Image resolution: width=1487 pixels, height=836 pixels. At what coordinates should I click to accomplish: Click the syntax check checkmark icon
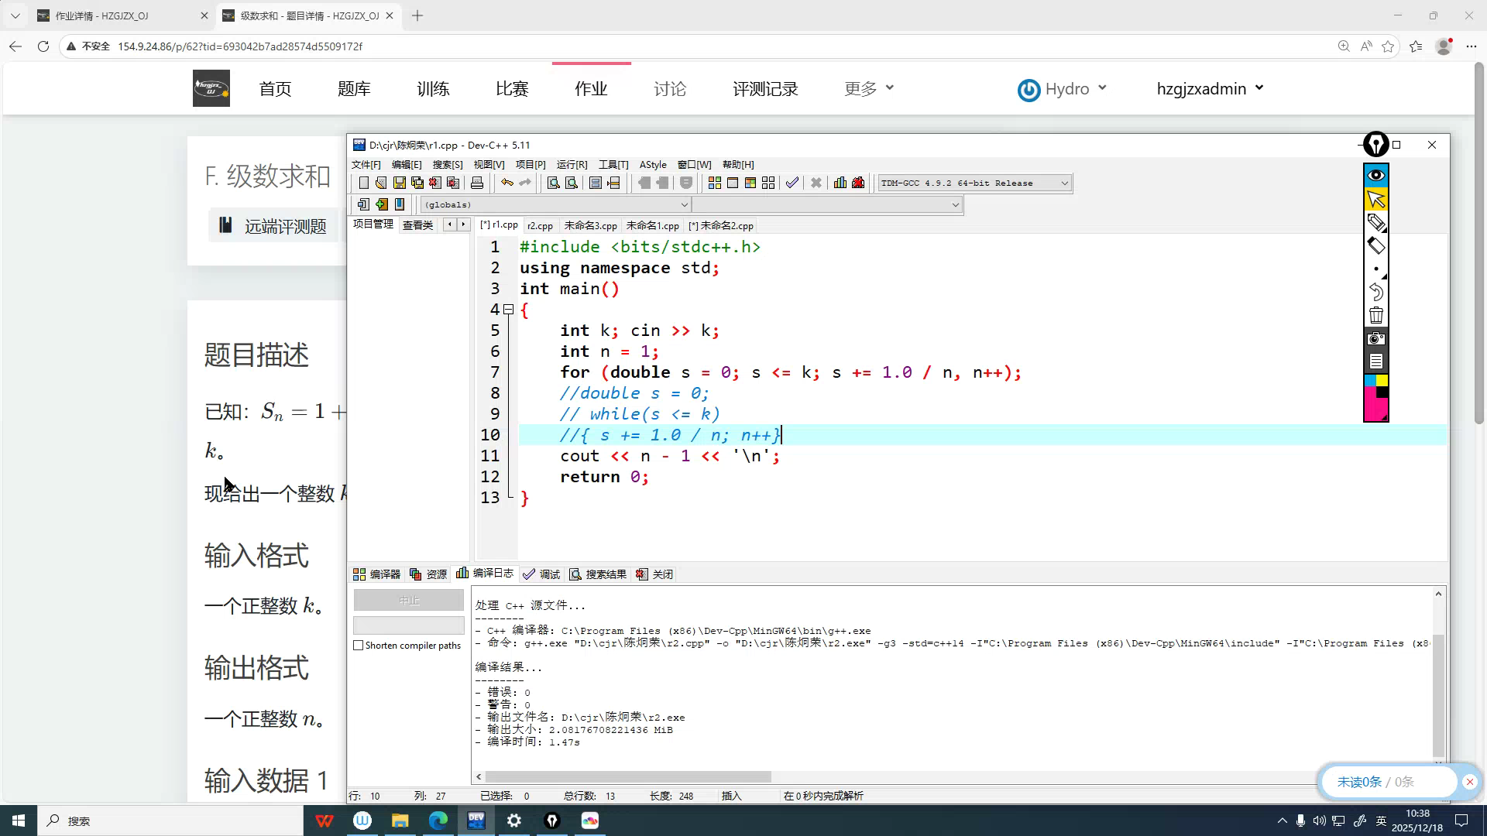pyautogui.click(x=792, y=183)
